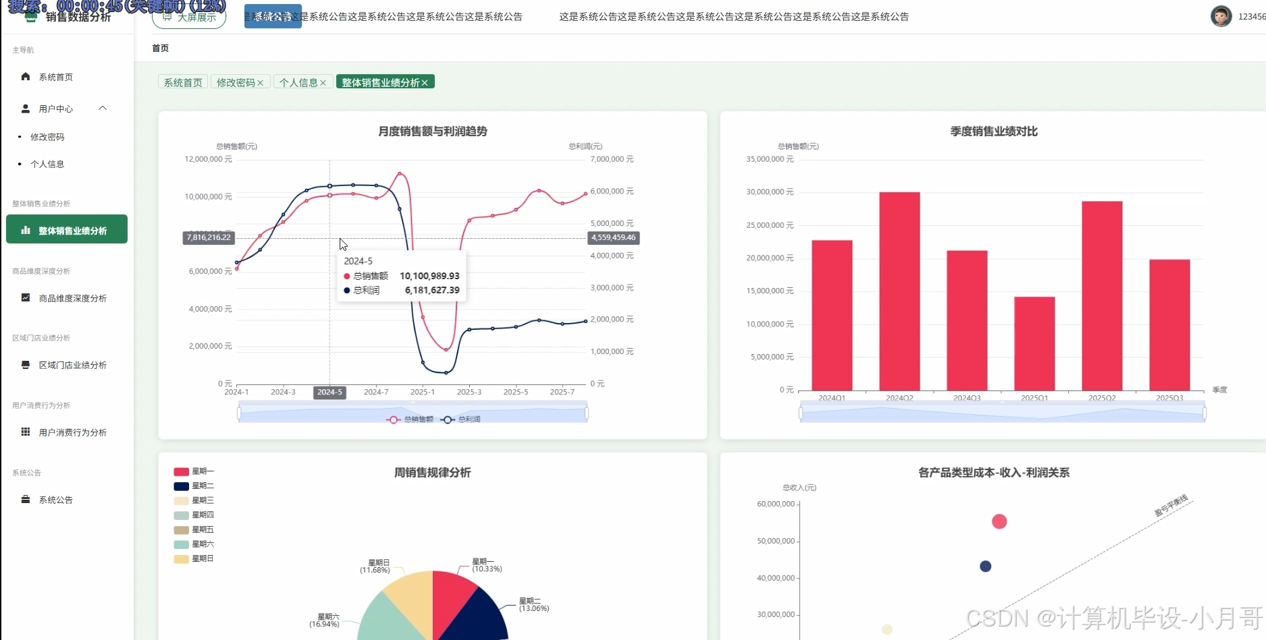This screenshot has height=640, width=1266.
Task: Click left handle of monthly chart zoom slider
Action: pos(239,413)
